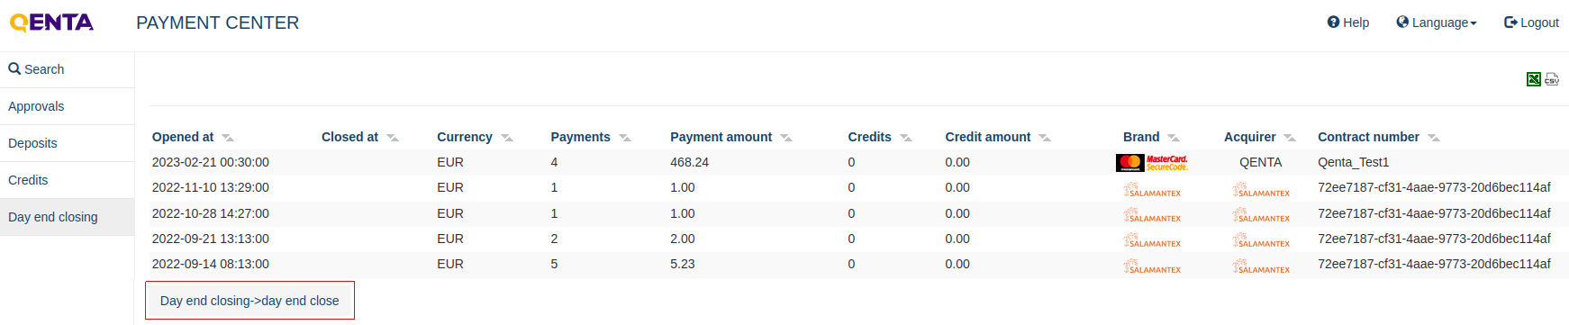Export table to Excel icon

[1534, 79]
